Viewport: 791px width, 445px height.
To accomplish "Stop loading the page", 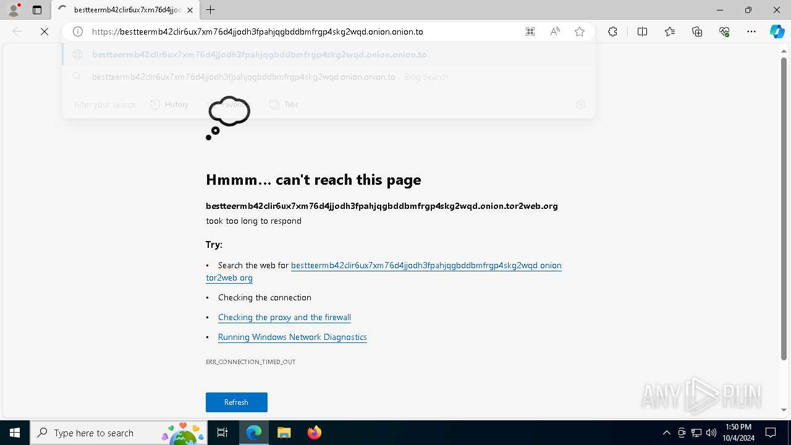I will click(44, 32).
